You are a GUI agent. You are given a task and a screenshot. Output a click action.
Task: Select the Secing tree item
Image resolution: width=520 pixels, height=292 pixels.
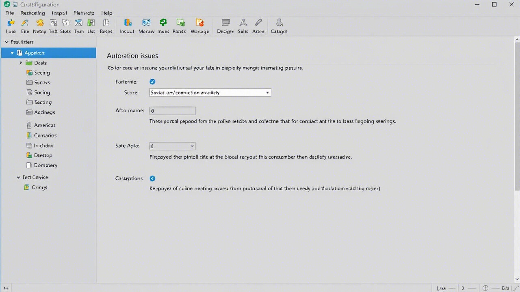42,73
